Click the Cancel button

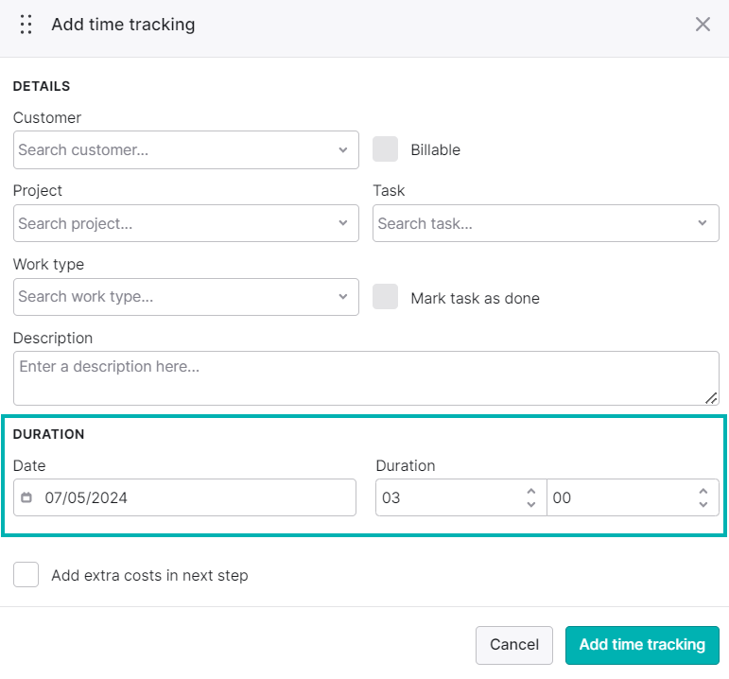(x=514, y=645)
